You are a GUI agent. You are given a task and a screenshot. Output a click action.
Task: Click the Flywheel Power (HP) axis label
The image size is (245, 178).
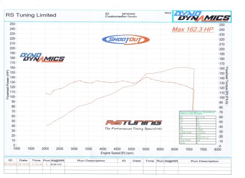8,84
